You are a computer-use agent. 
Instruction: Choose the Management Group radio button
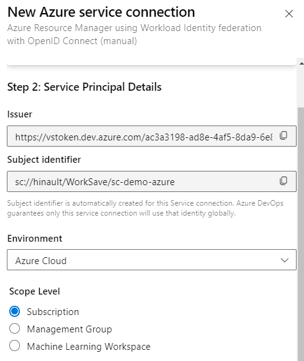[x=14, y=329]
